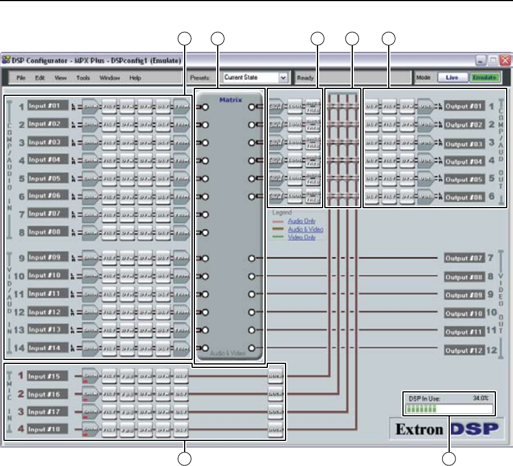This screenshot has width=513, height=466.
Task: Open the File menu
Action: pos(21,78)
